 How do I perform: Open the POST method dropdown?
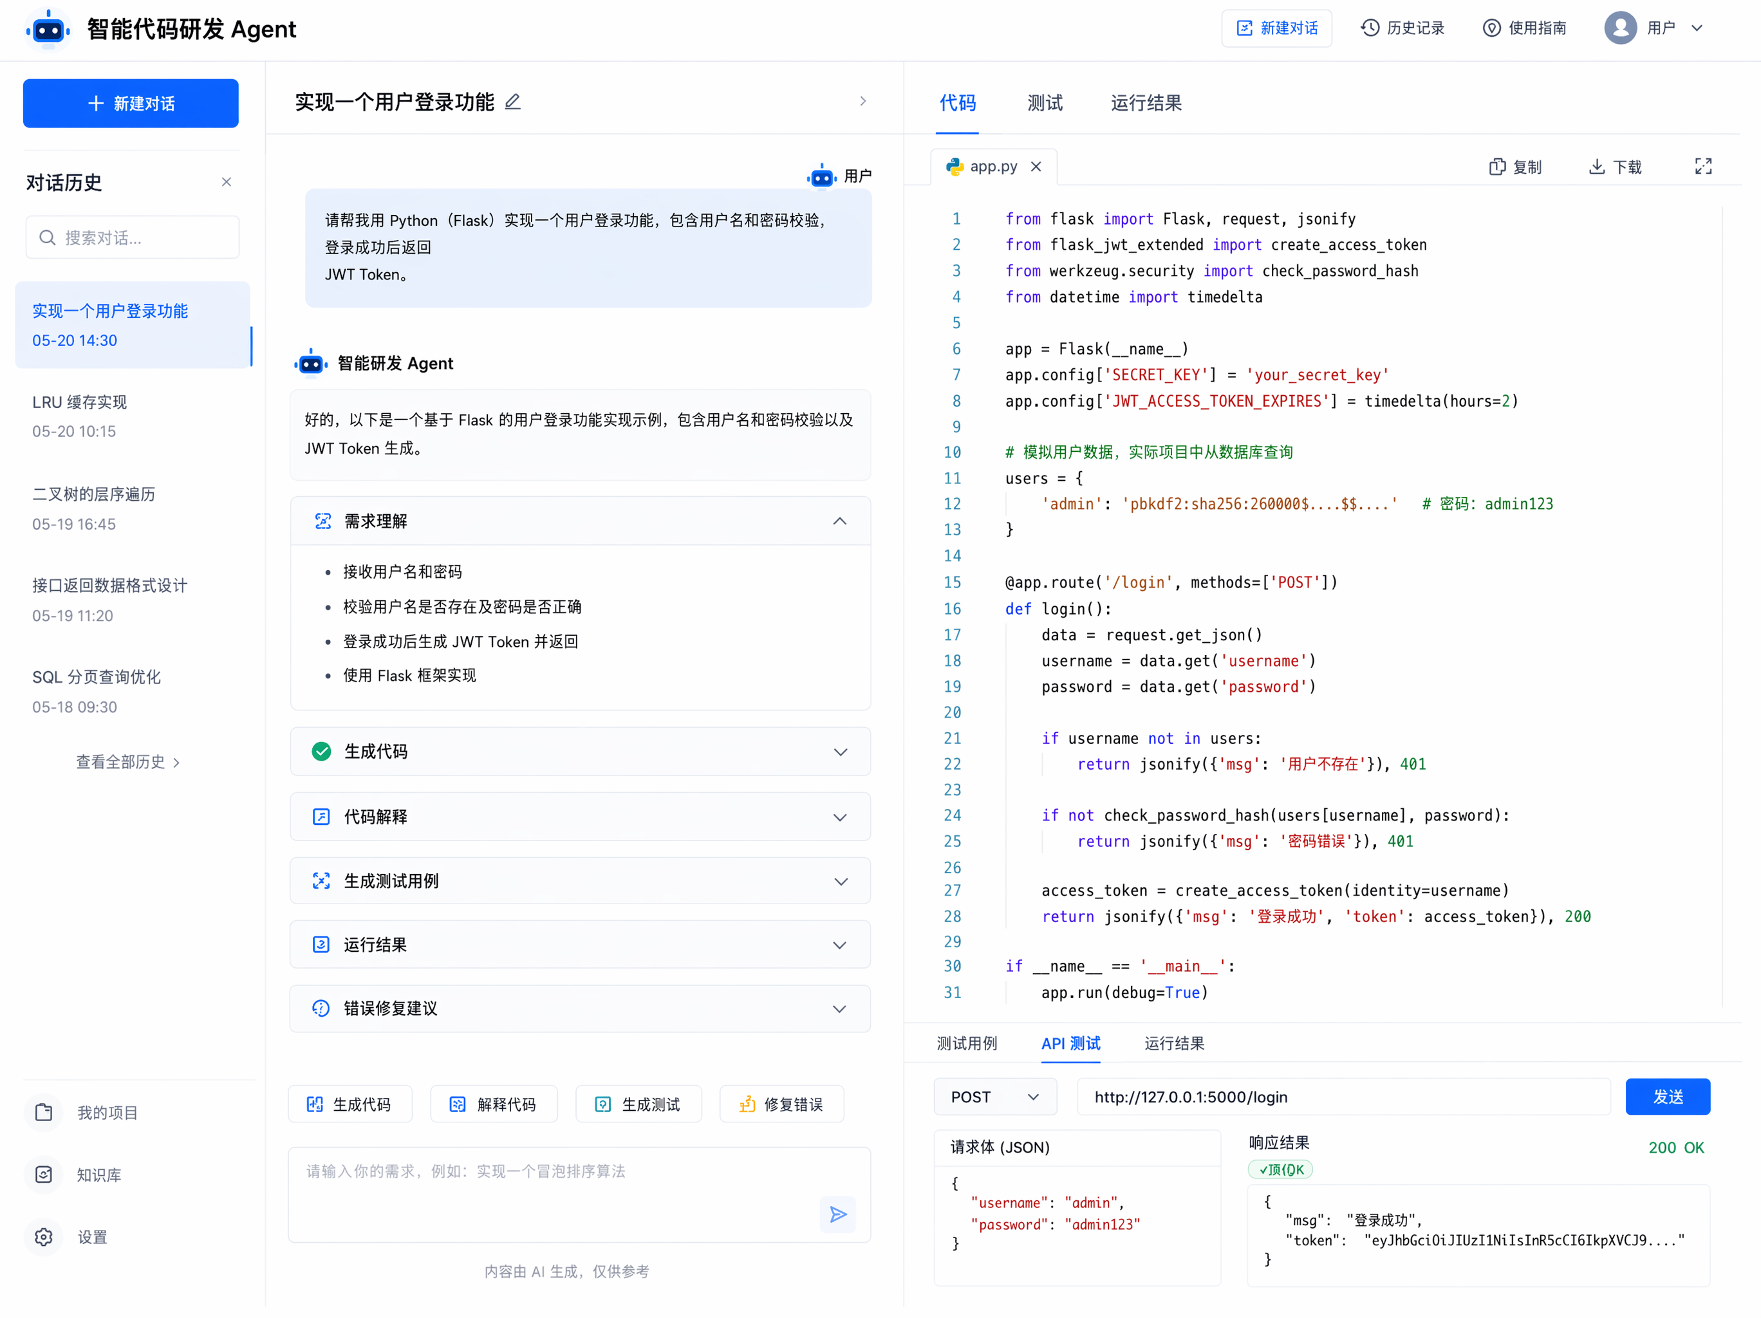995,1097
